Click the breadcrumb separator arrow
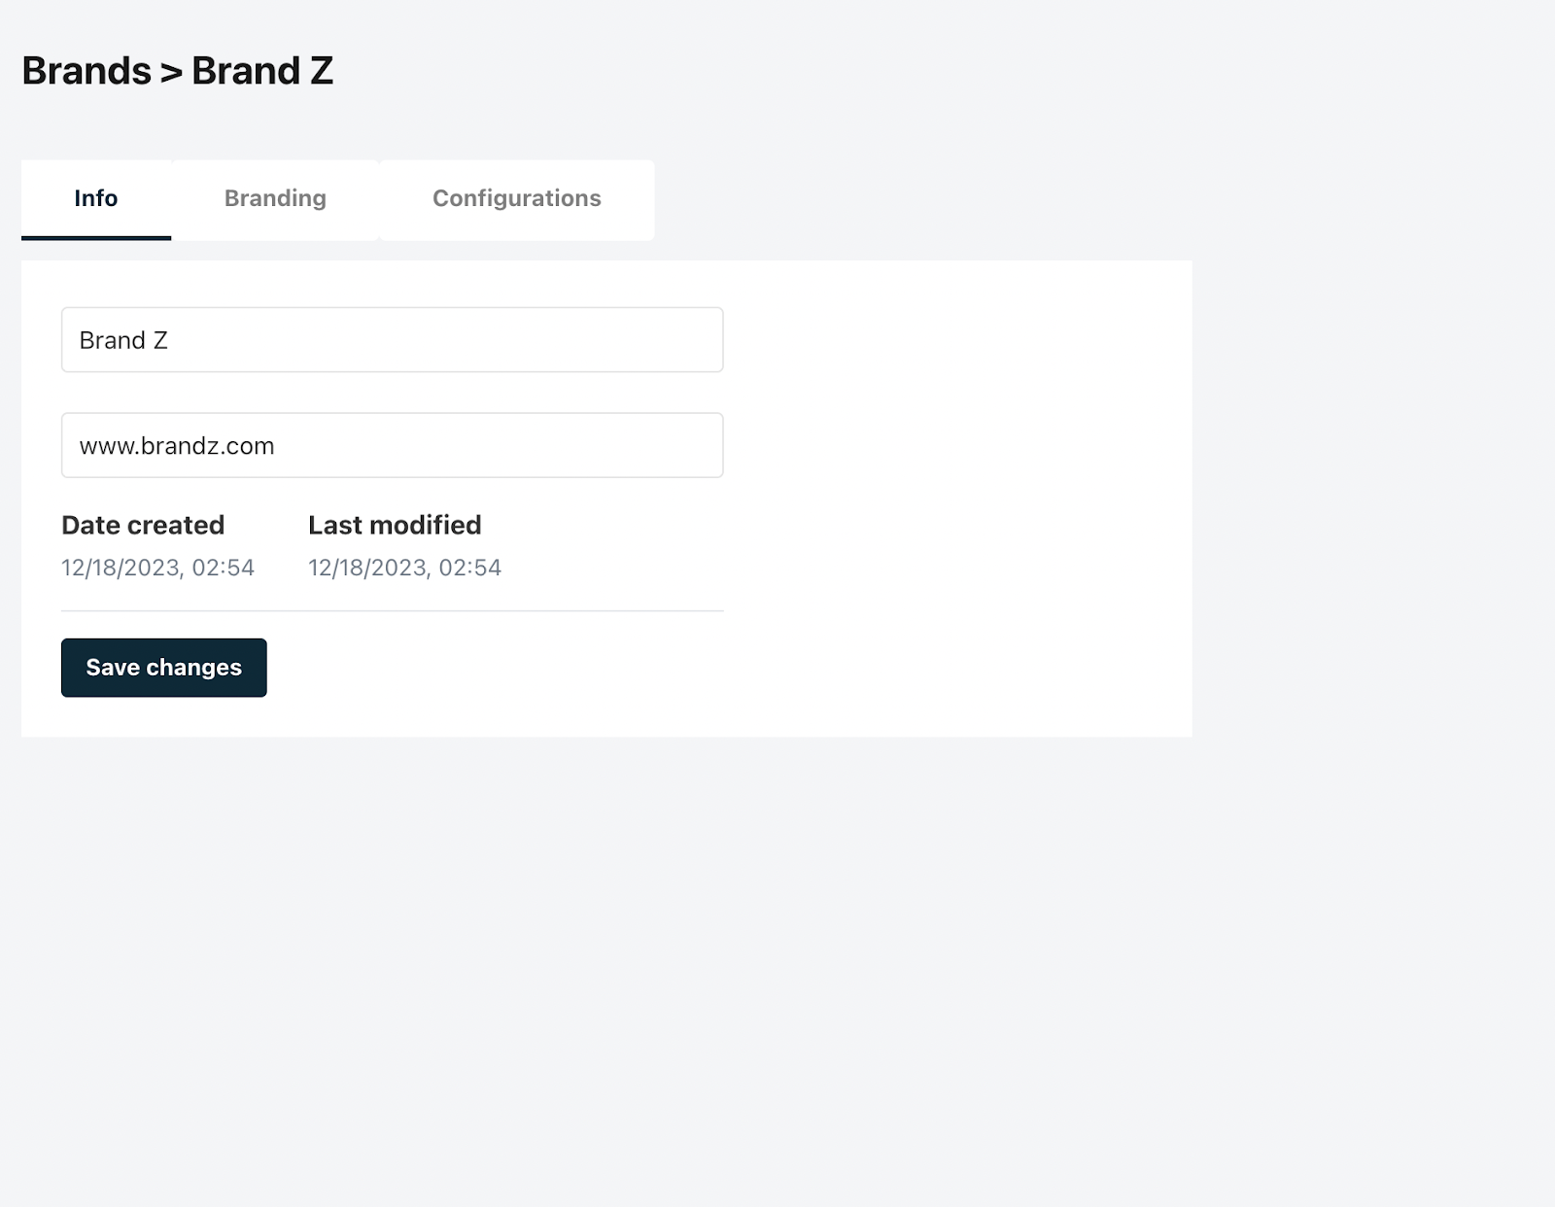1555x1207 pixels. pos(171,72)
